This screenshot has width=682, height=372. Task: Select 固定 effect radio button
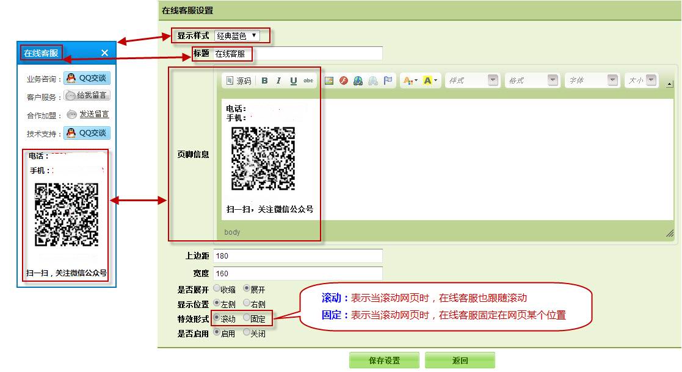247,318
